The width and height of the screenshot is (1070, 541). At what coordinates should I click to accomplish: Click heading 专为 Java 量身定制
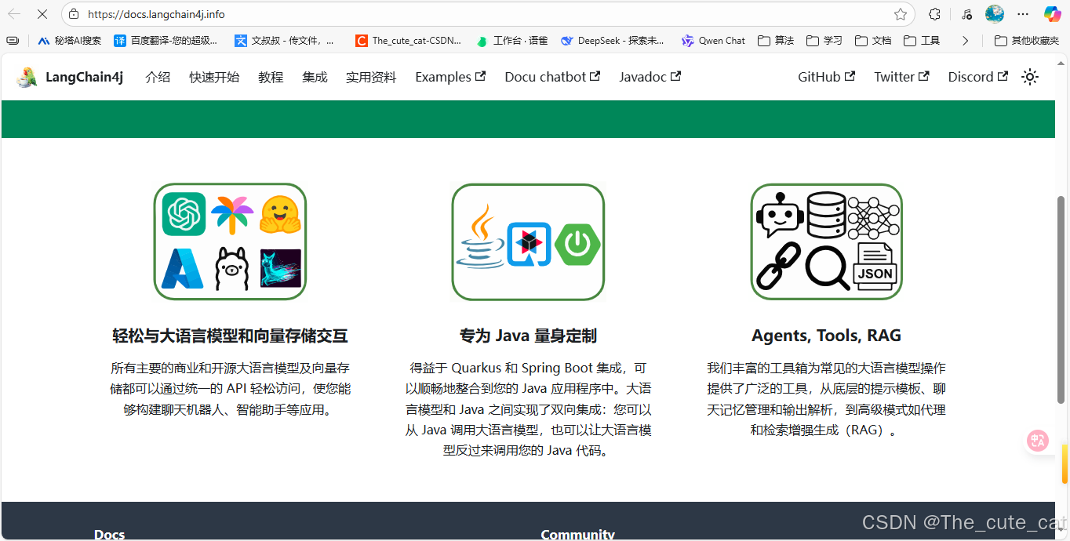528,336
